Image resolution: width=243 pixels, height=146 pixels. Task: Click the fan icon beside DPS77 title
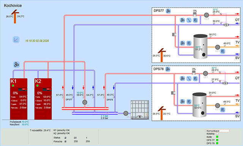pos(168,11)
